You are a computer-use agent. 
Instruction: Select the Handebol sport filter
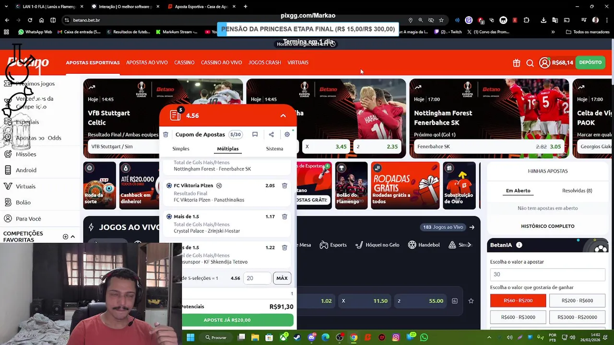pyautogui.click(x=424, y=245)
